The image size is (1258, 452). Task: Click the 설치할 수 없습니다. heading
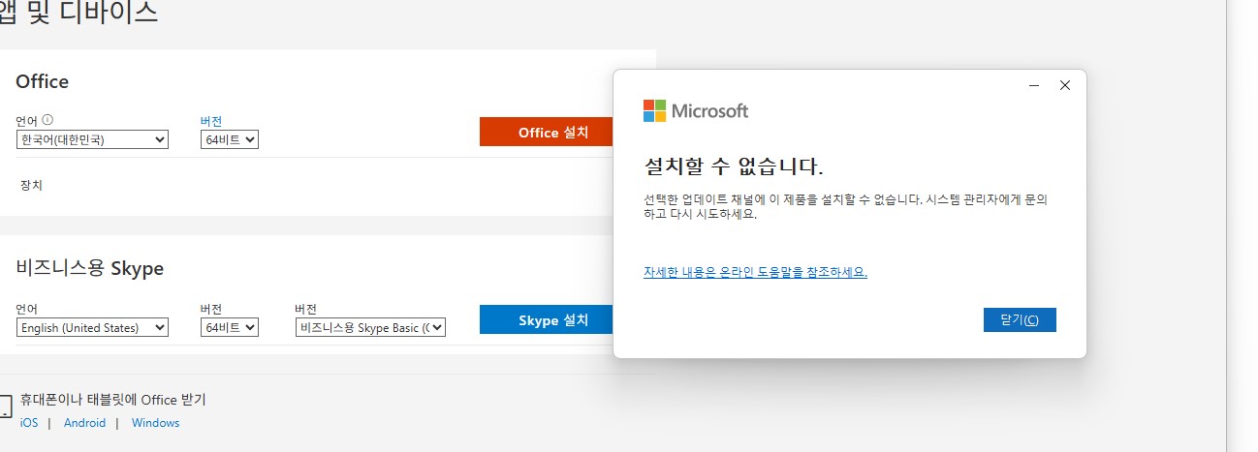coord(734,166)
